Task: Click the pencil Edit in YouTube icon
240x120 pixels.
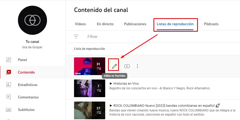Action: click(x=114, y=66)
